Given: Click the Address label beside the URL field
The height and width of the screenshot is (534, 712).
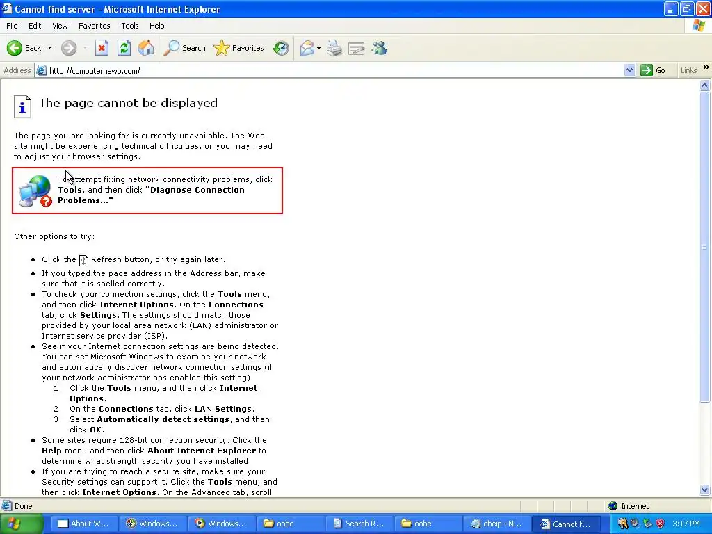Looking at the screenshot, I should (x=17, y=70).
